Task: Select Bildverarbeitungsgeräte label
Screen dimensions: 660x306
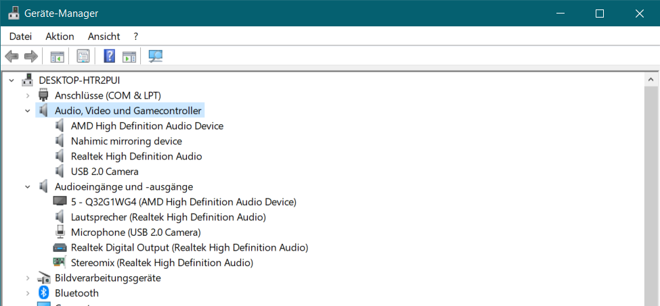Action: point(108,278)
